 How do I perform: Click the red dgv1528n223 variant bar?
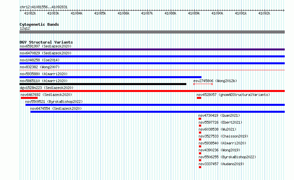click(152, 91)
